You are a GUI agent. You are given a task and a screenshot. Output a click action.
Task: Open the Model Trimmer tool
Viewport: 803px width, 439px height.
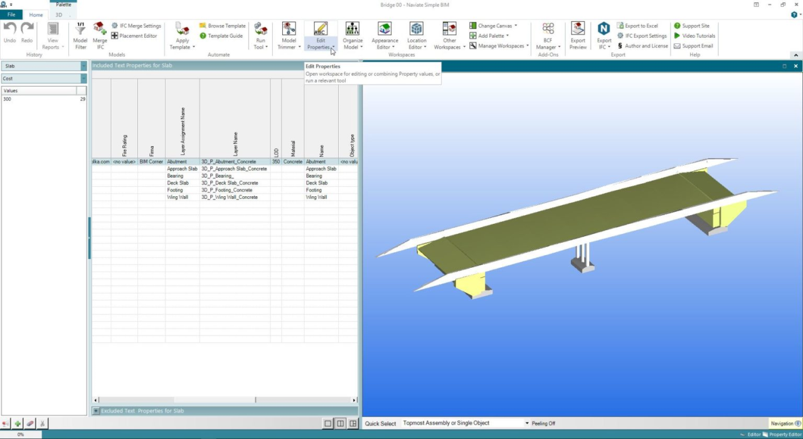click(x=289, y=34)
